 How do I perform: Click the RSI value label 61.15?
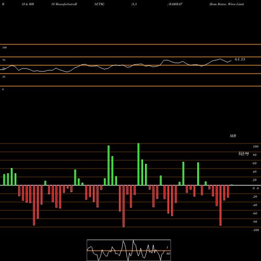point(240,60)
